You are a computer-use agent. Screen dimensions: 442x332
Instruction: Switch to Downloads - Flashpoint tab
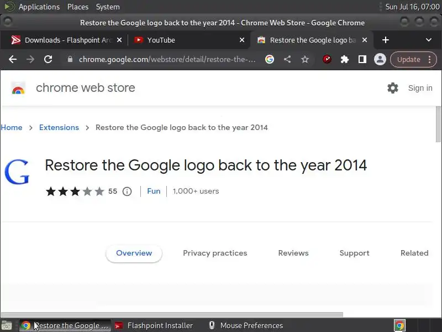pyautogui.click(x=66, y=40)
